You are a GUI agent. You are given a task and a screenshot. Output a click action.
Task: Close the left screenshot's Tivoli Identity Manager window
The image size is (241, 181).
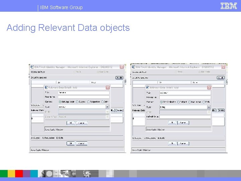click(x=122, y=67)
